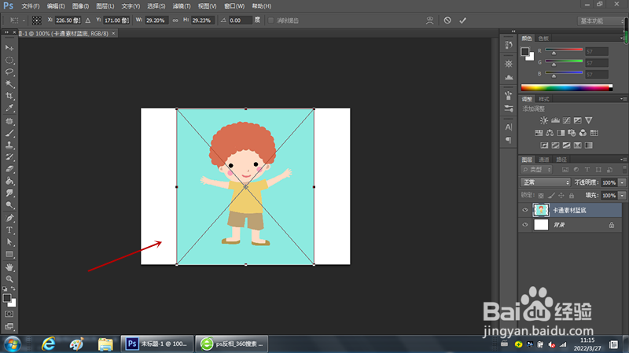This screenshot has width=629, height=353.
Task: Select the Horizontal Type tool
Action: 9,230
